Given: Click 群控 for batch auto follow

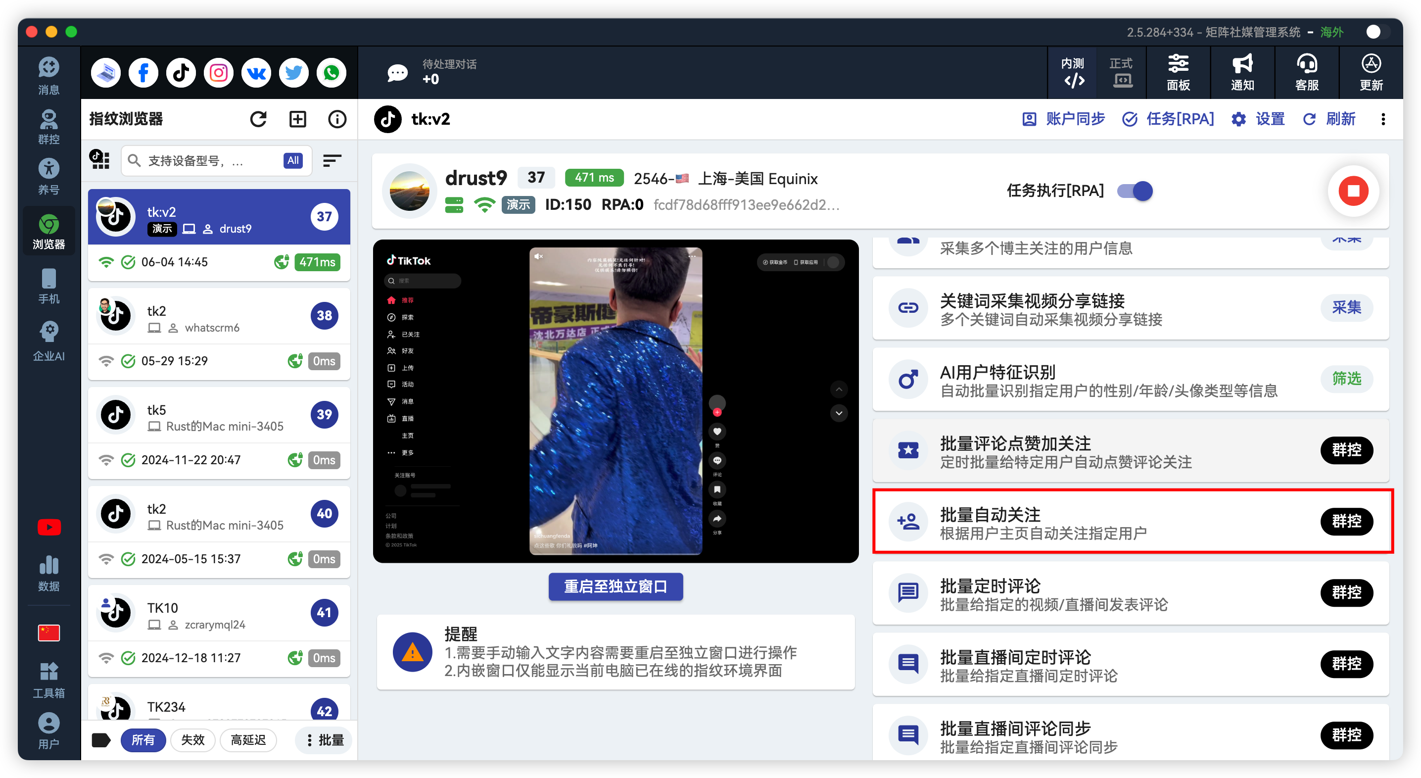Looking at the screenshot, I should tap(1346, 521).
